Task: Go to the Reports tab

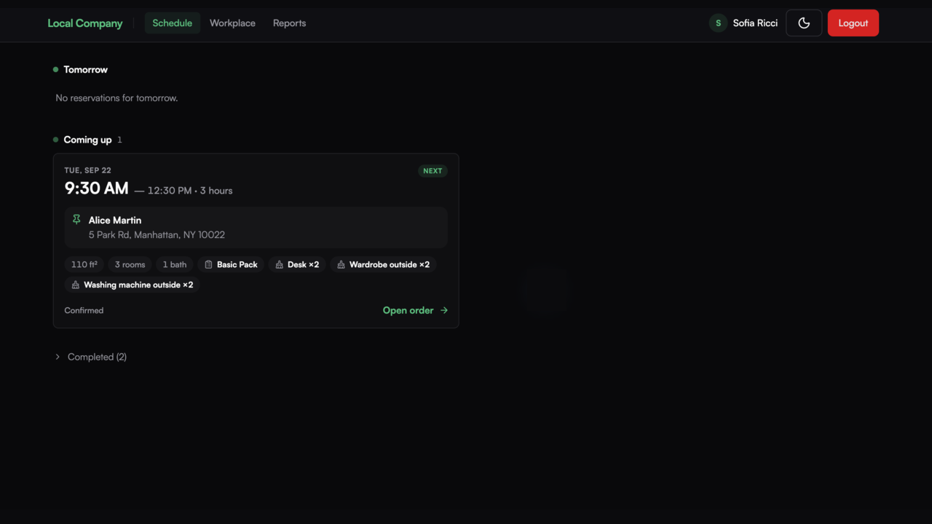Action: (289, 23)
